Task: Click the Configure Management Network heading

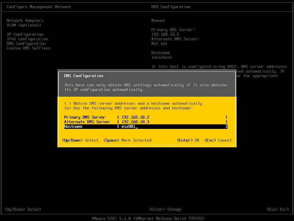Action: coord(39,7)
